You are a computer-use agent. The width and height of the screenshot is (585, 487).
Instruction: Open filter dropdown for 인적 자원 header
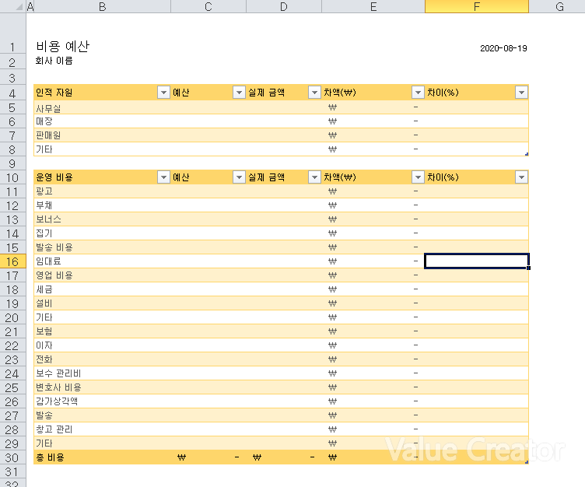click(163, 92)
